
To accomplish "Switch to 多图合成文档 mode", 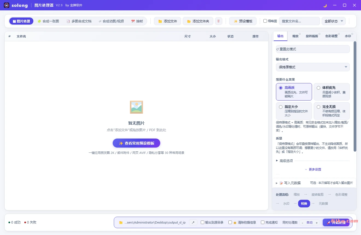I will tap(79, 21).
